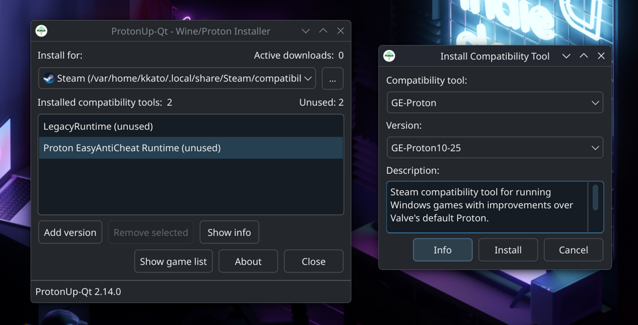Click Info in the Install Compatibility Tool dialog
The image size is (638, 325).
pyautogui.click(x=442, y=250)
